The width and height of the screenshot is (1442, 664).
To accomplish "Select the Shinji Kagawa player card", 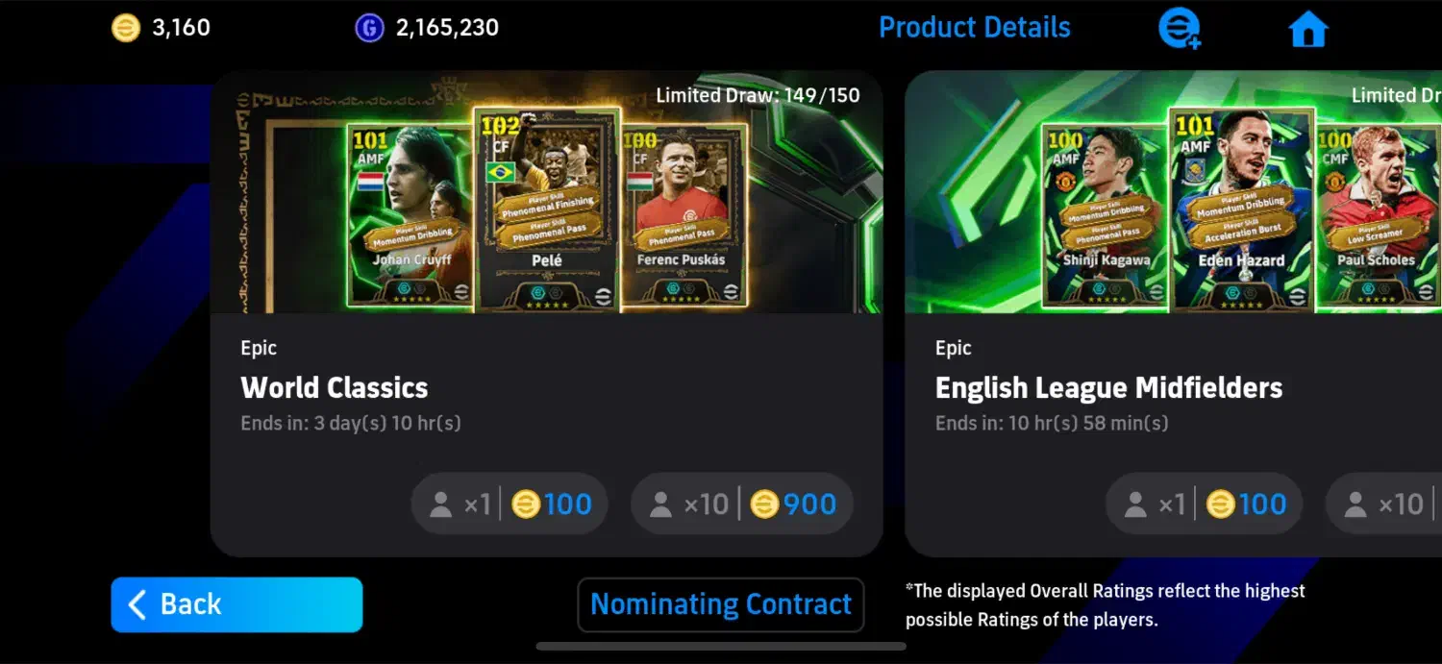I will (1106, 215).
